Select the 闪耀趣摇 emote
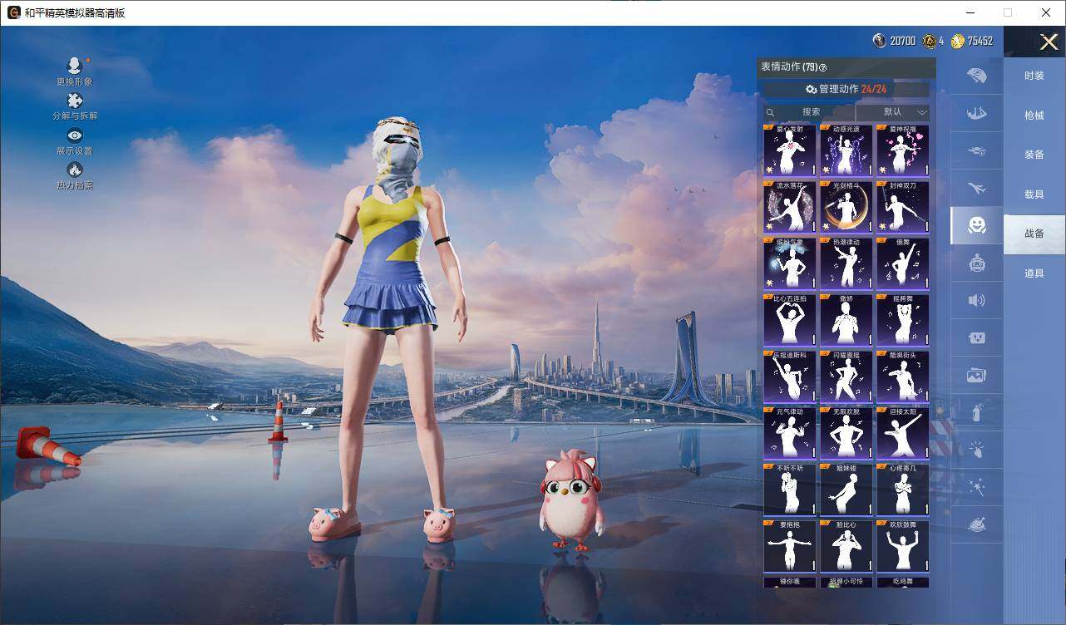 (846, 376)
